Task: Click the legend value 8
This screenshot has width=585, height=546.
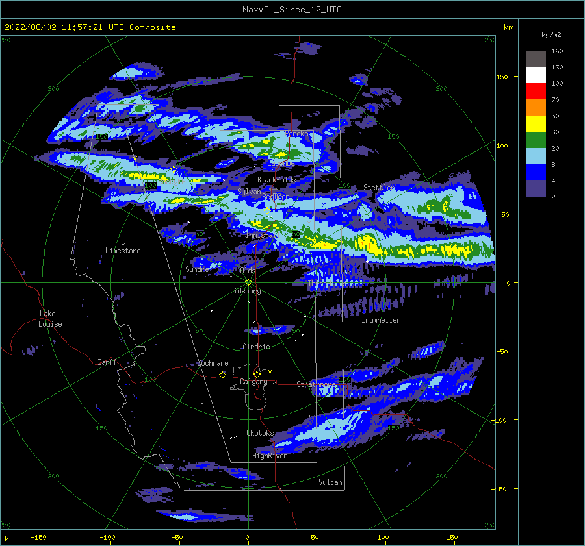Action: click(x=553, y=165)
